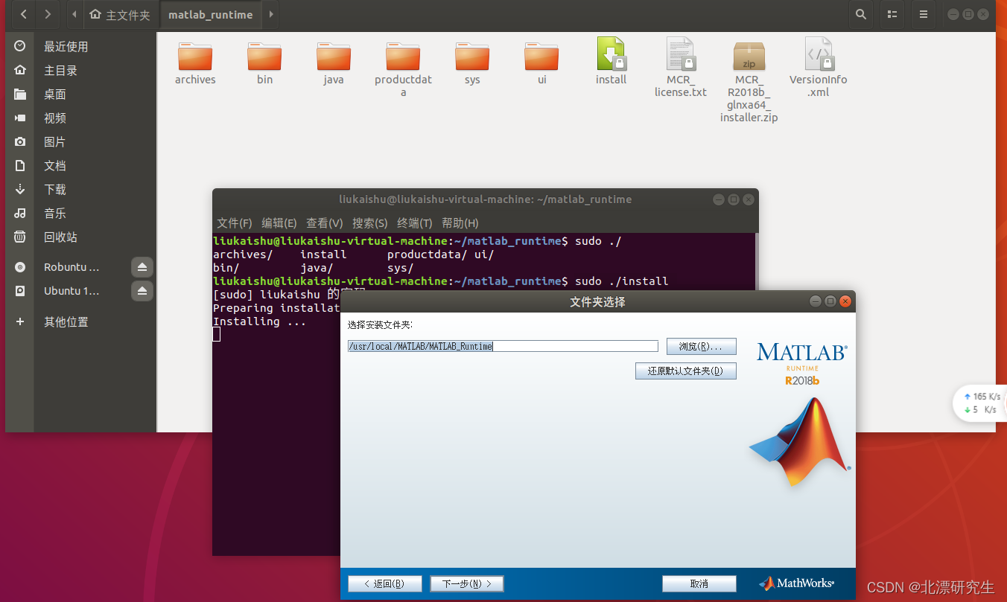Click 返回(B) button in installer
The height and width of the screenshot is (602, 1007).
(384, 583)
